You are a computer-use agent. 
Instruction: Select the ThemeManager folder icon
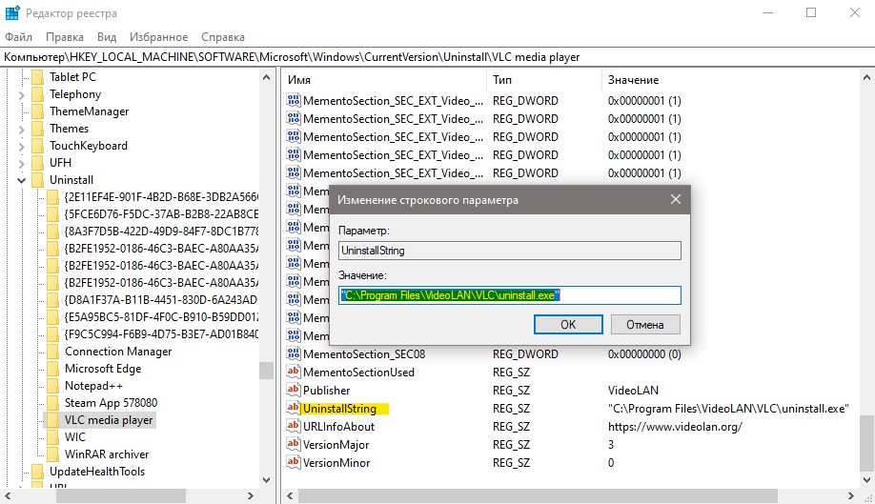pos(37,111)
